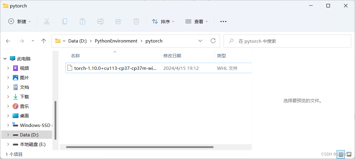355x159 pixels.
Task: Click the folder icon in address bar
Action: tap(58, 41)
